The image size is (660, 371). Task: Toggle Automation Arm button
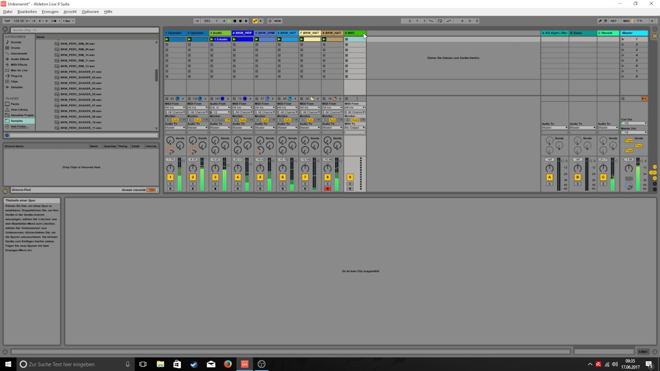(x=255, y=21)
